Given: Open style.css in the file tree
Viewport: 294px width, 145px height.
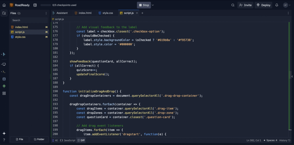Looking at the screenshot, I should (29, 37).
